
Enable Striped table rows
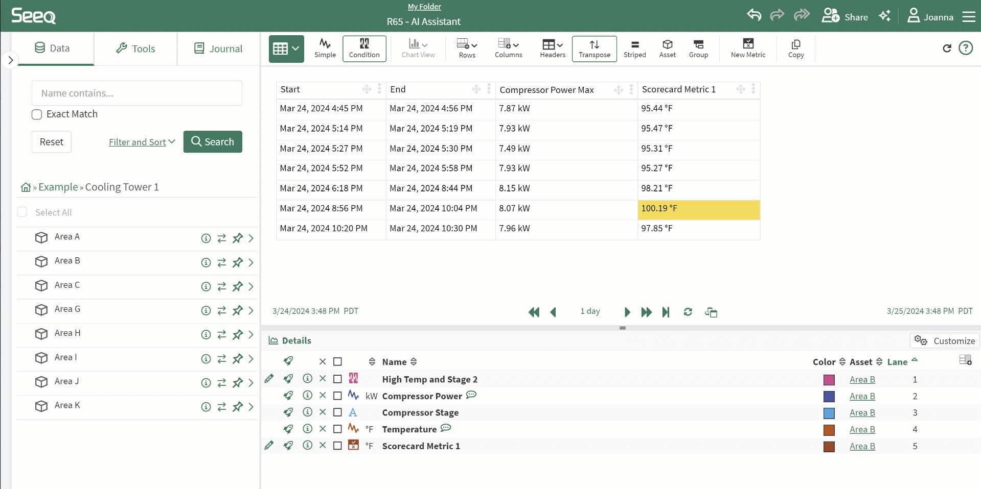634,48
